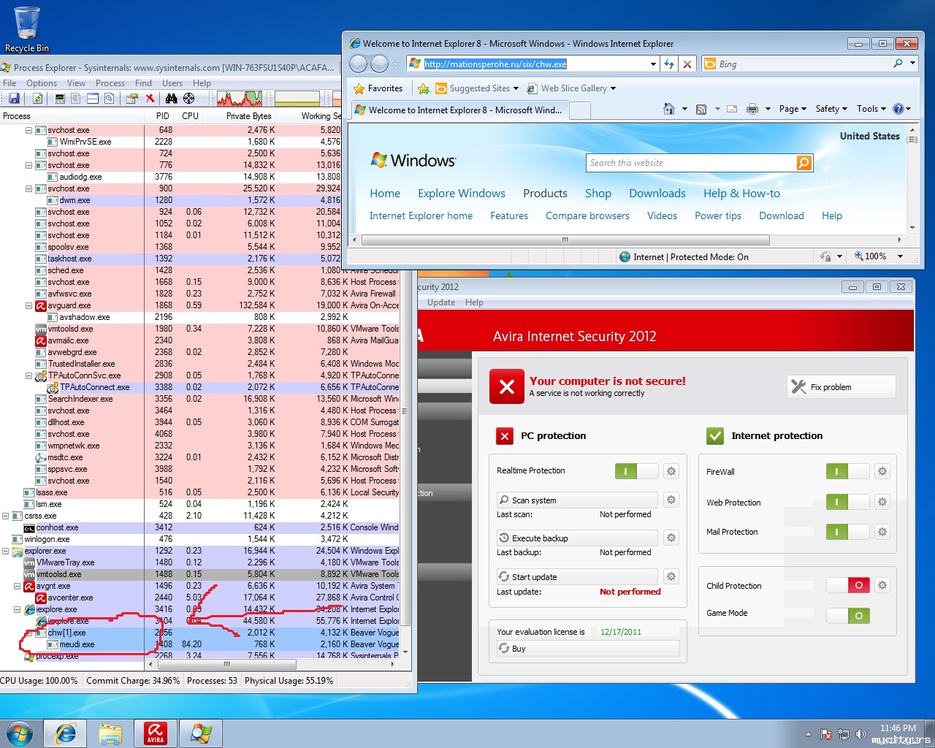Open Users menu in Process Explorer
The height and width of the screenshot is (748, 935).
[x=172, y=83]
